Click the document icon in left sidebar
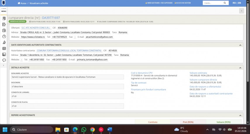Viewport: 250px width, 134px height. (4, 18)
